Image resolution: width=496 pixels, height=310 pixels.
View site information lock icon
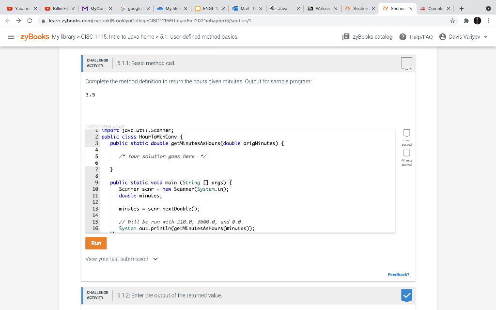tap(43, 20)
